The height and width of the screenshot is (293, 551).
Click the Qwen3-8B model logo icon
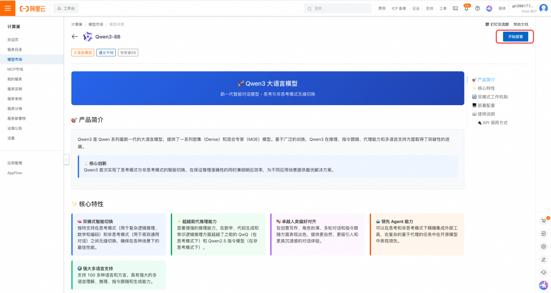click(x=88, y=37)
